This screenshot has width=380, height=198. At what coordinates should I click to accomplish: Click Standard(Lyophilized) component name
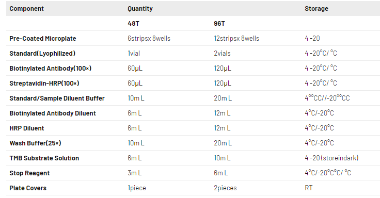42,54
